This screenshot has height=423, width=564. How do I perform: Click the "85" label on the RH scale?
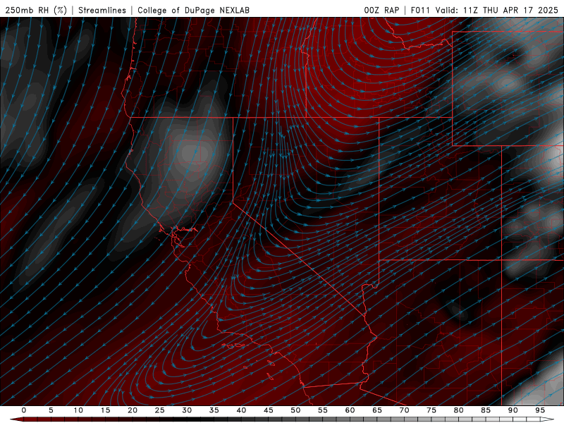[x=486, y=410]
